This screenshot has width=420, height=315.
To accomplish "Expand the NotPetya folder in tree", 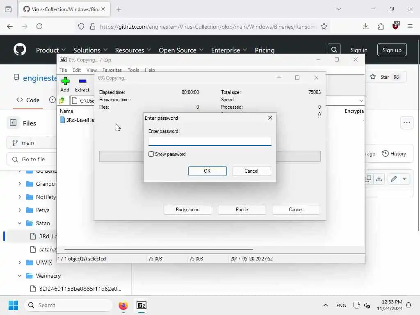I will click(x=20, y=197).
